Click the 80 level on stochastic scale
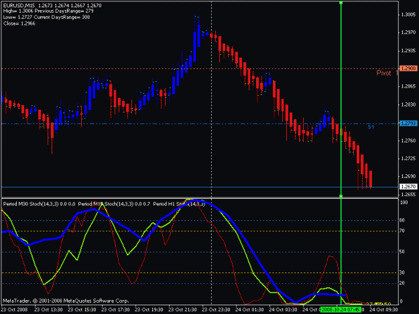 tap(402, 220)
